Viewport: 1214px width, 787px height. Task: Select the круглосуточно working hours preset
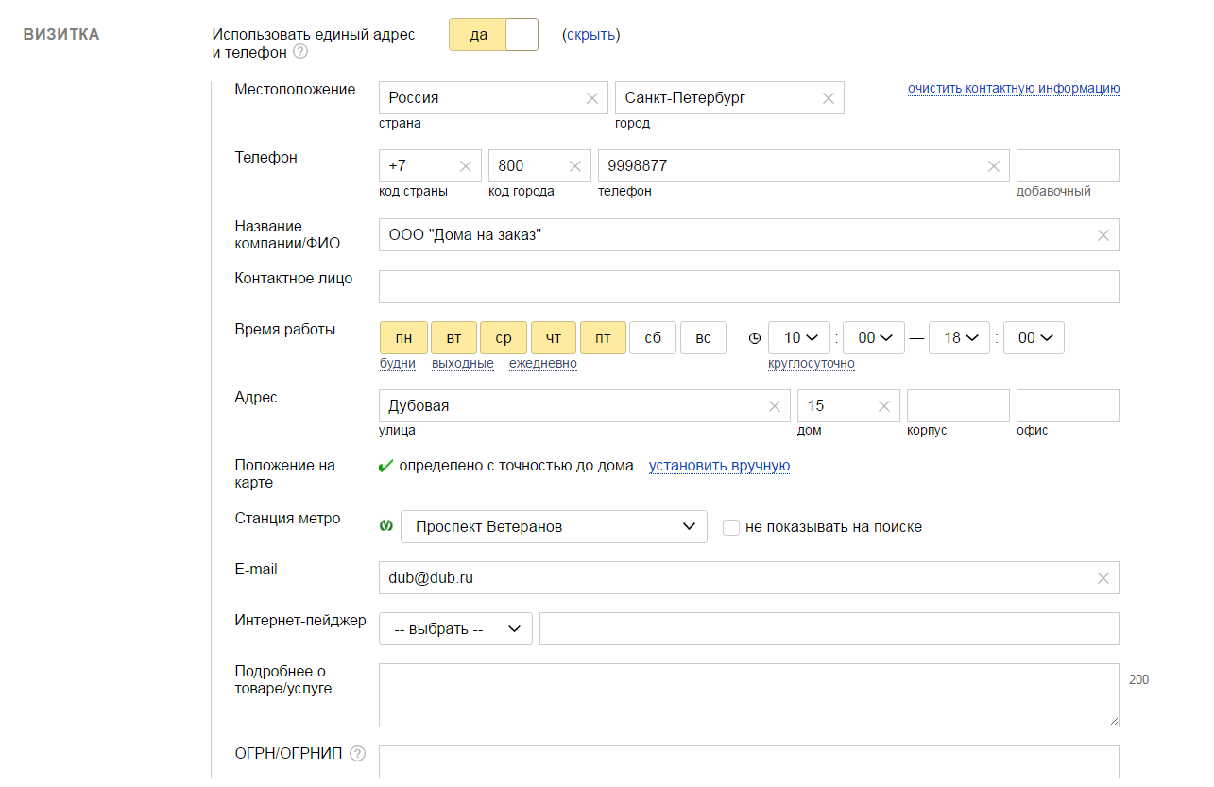pos(812,364)
